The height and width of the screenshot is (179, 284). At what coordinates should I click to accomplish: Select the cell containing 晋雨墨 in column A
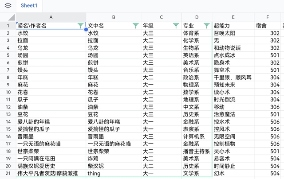51,136
